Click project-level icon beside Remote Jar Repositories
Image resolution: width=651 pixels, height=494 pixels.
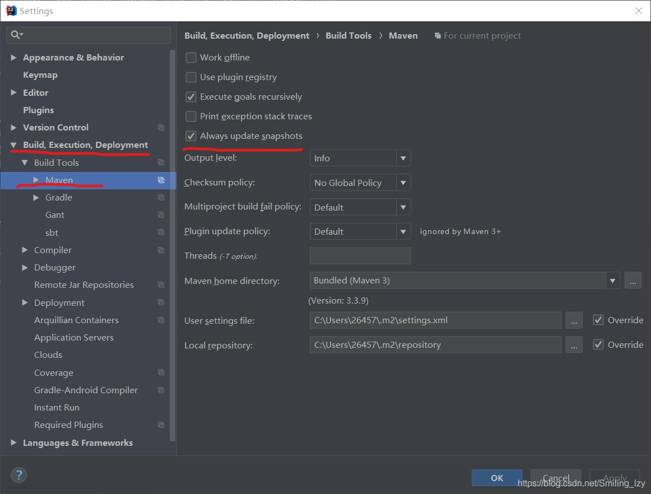tap(161, 285)
